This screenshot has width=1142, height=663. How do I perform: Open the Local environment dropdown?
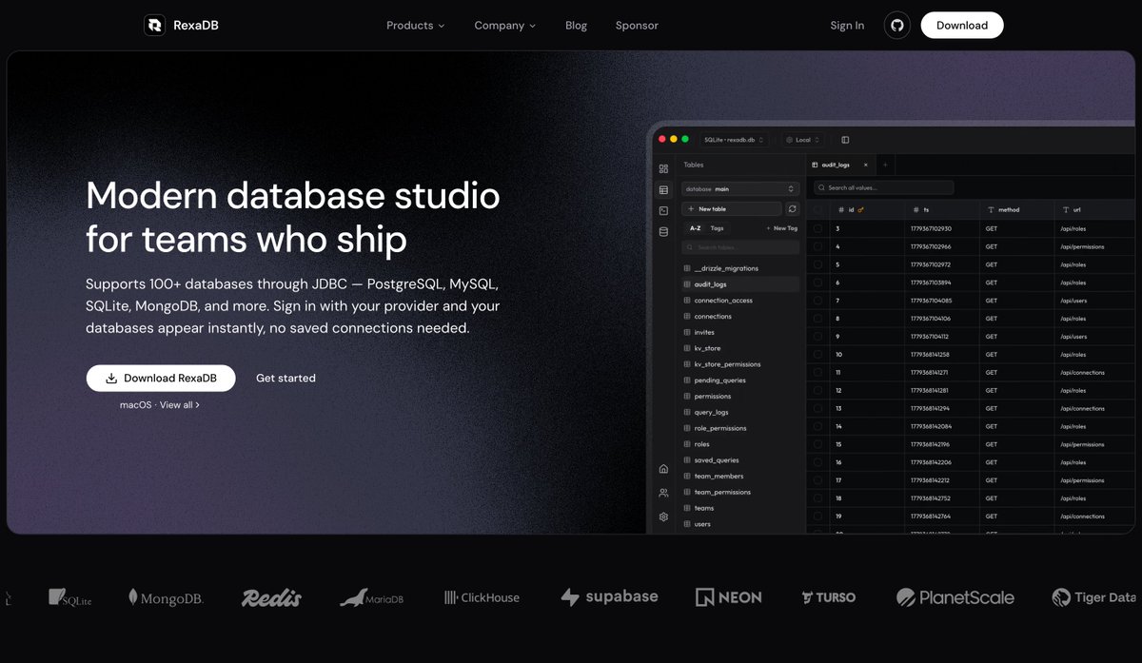click(x=803, y=140)
